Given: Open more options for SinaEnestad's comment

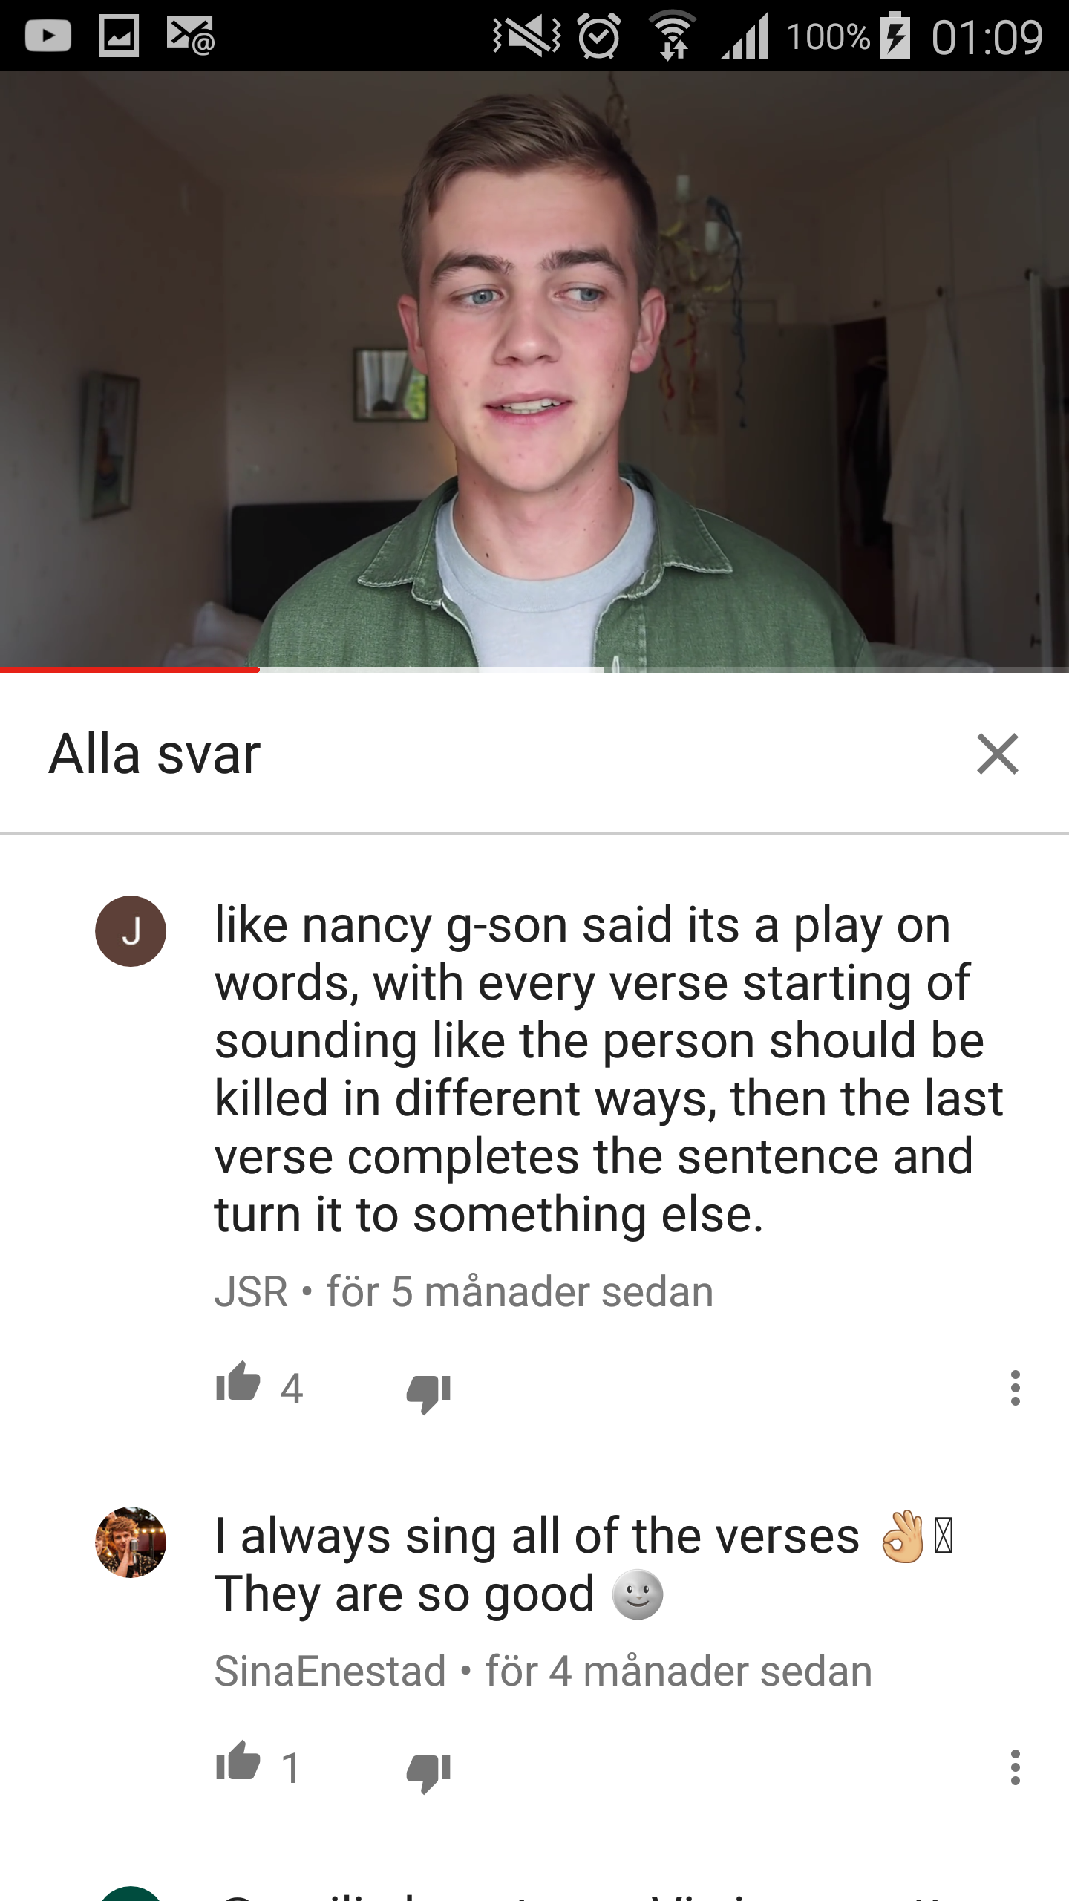Looking at the screenshot, I should click(x=1016, y=1767).
